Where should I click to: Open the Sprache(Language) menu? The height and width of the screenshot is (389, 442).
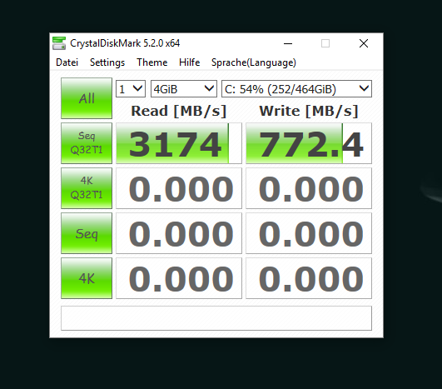(254, 62)
